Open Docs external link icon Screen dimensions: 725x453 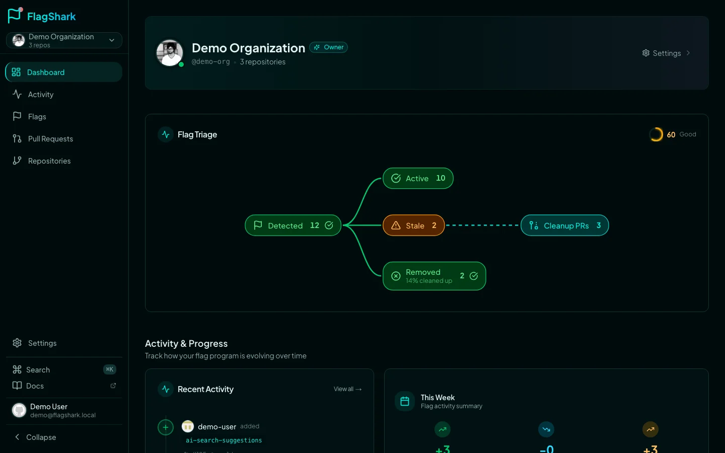pos(113,386)
